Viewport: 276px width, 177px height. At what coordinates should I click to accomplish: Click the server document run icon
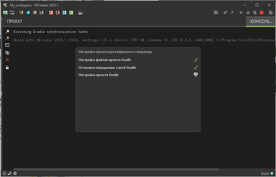coord(255,13)
